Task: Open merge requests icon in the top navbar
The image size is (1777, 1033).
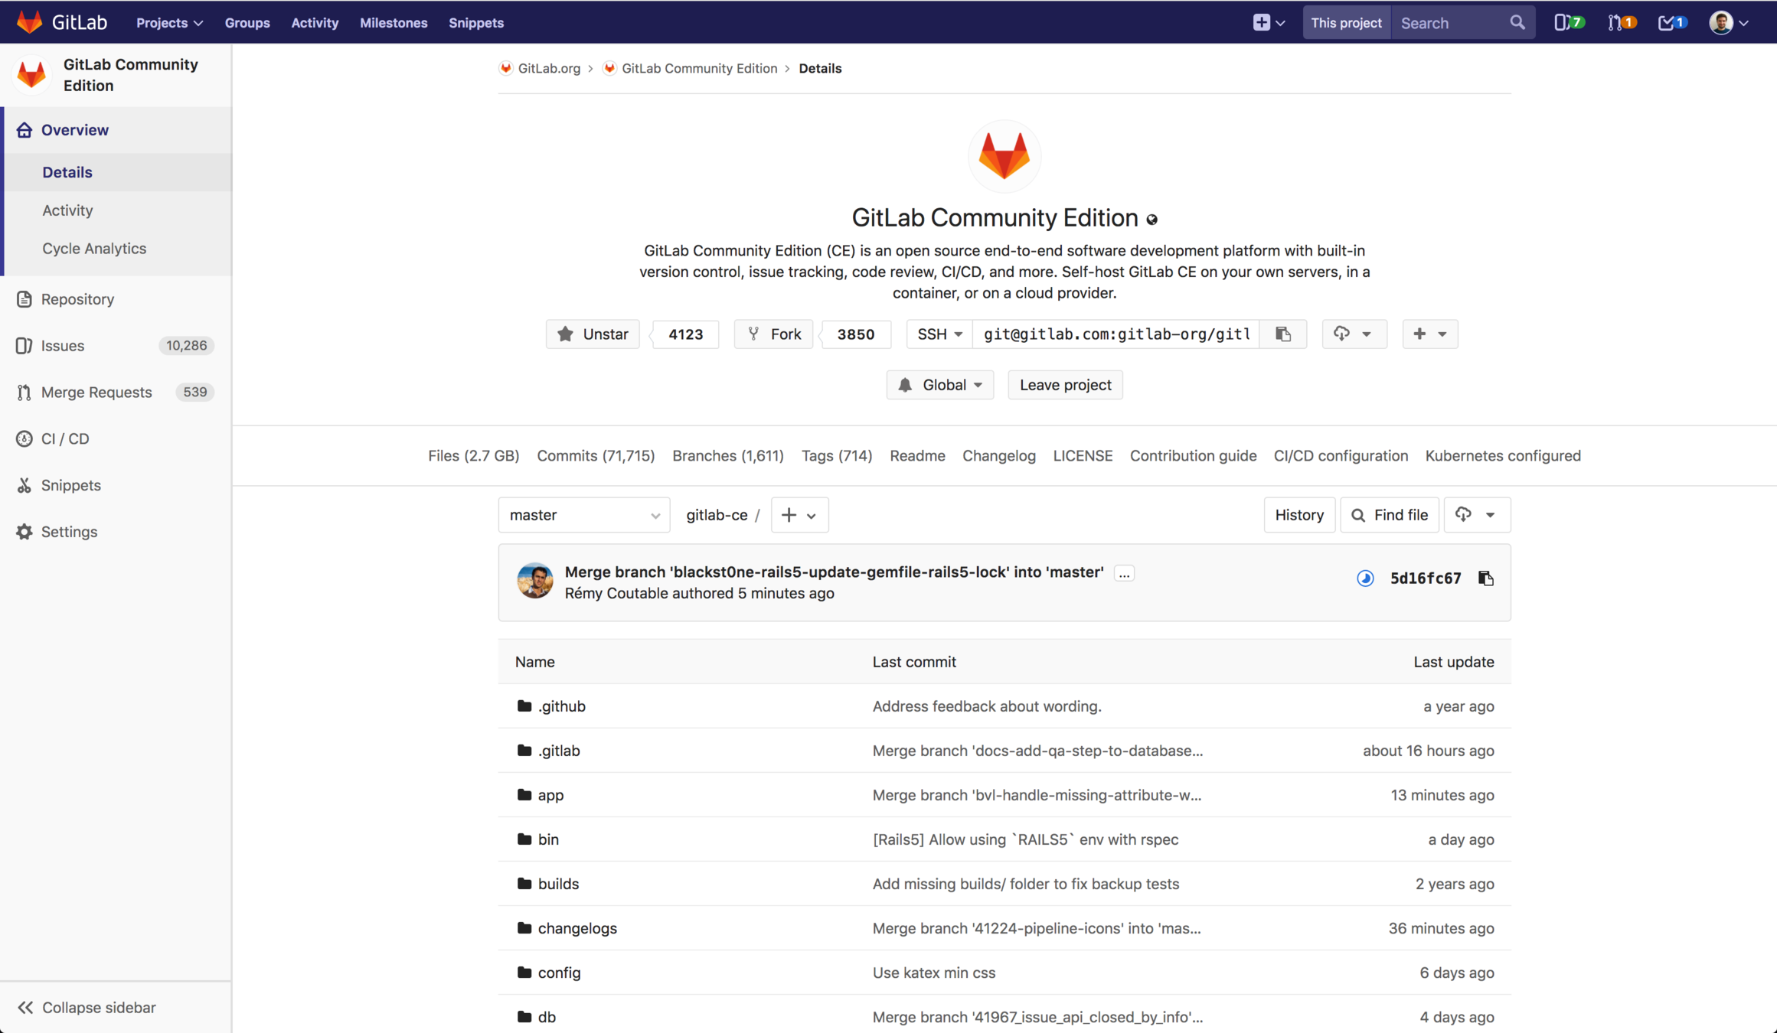Action: pos(1621,23)
